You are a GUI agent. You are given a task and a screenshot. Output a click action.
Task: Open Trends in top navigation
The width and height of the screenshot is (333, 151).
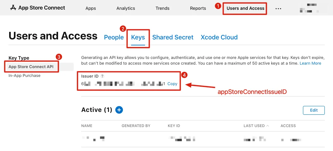coord(162,8)
